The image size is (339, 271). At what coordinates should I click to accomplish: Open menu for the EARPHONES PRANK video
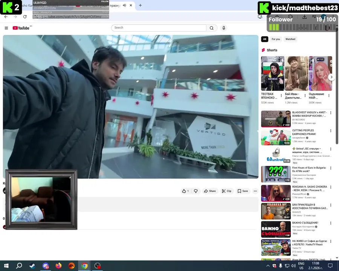pos(331,131)
